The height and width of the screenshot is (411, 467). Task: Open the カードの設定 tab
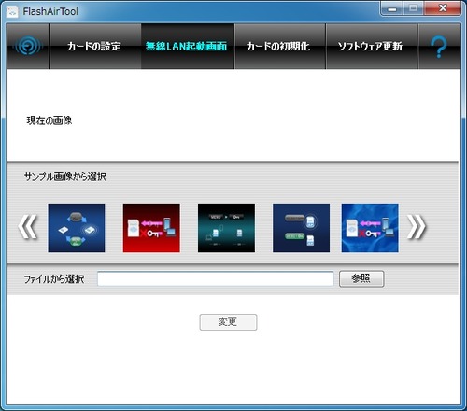tap(94, 47)
